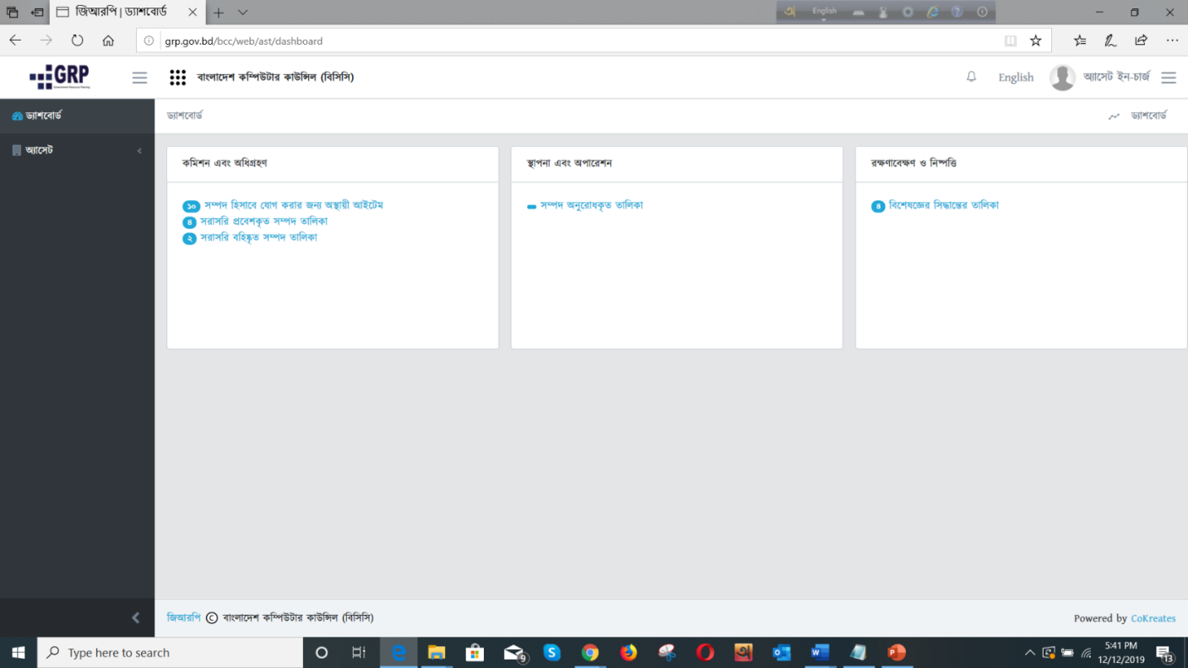1188x668 pixels.
Task: Select ড্যাশবোর্ড in the left sidebar
Action: tap(44, 116)
